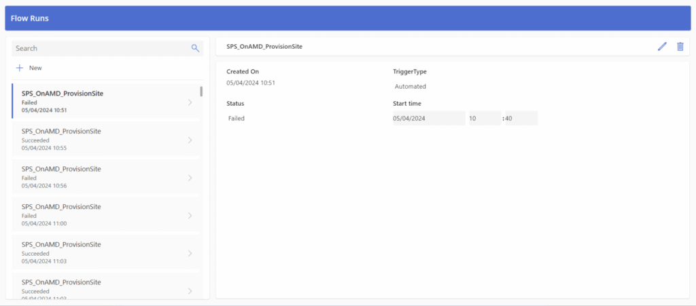The height and width of the screenshot is (306, 696).
Task: Click the Start time date field 05/04/2024
Action: 429,118
